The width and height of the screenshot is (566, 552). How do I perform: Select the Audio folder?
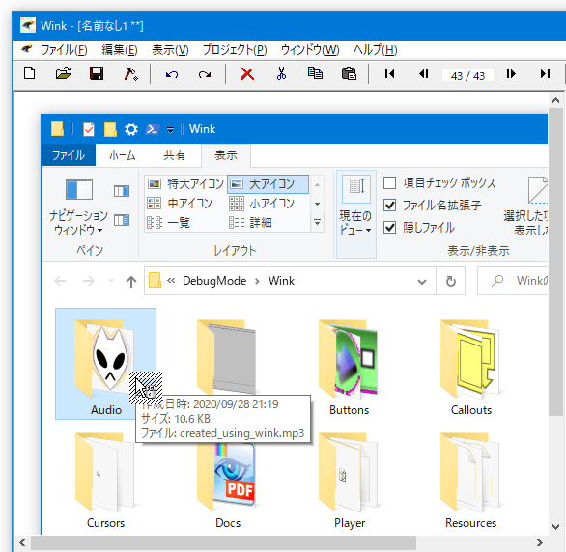pyautogui.click(x=106, y=364)
